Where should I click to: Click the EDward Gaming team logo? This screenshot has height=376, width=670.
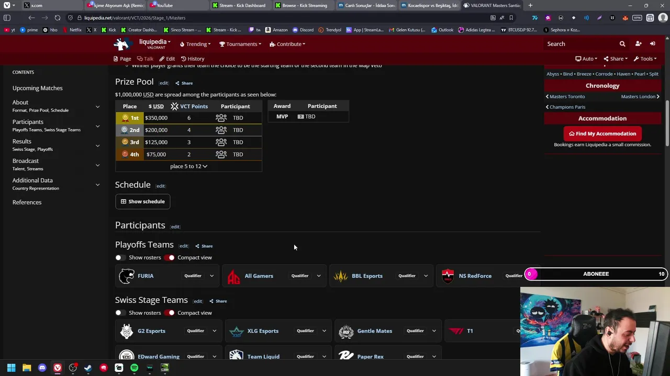tap(127, 356)
